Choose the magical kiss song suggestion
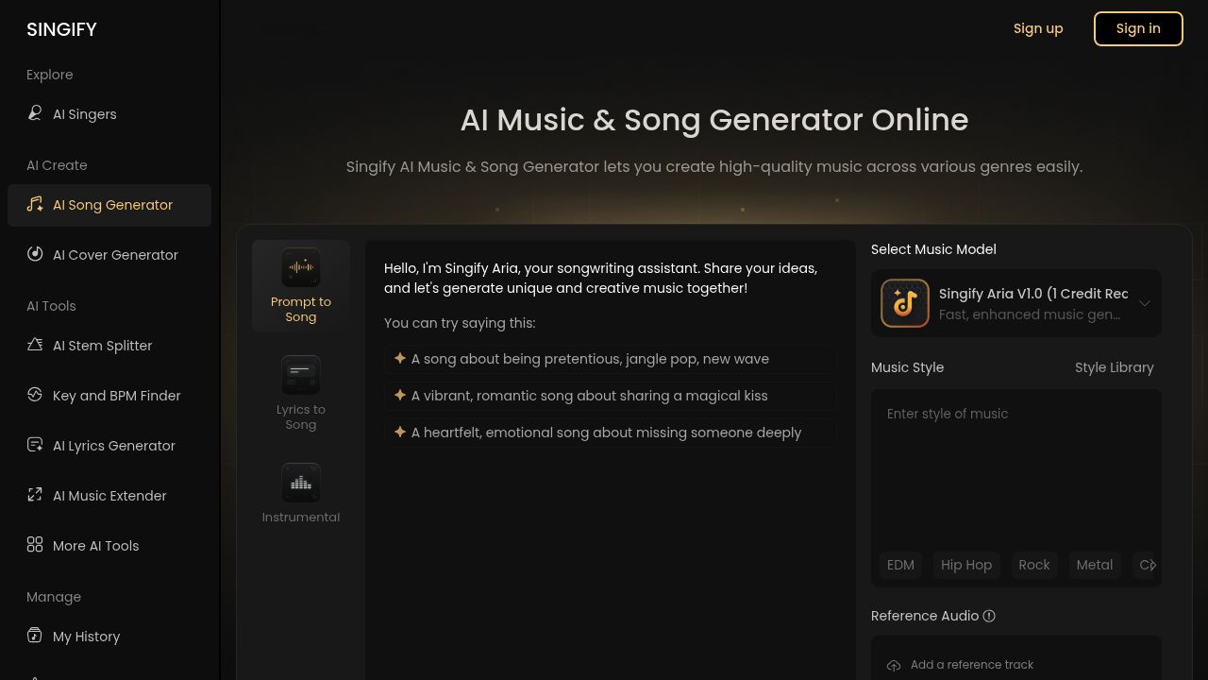 coord(610,396)
